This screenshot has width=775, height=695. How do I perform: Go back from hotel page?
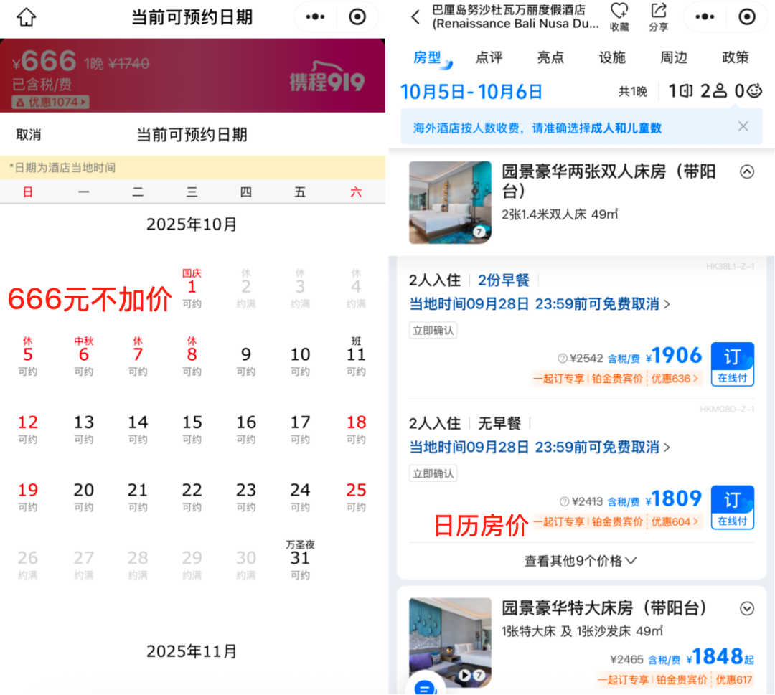415,17
